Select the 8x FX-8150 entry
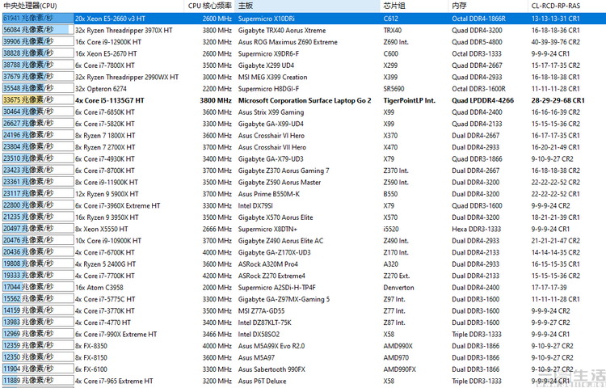This screenshot has width=606, height=388. 91,357
